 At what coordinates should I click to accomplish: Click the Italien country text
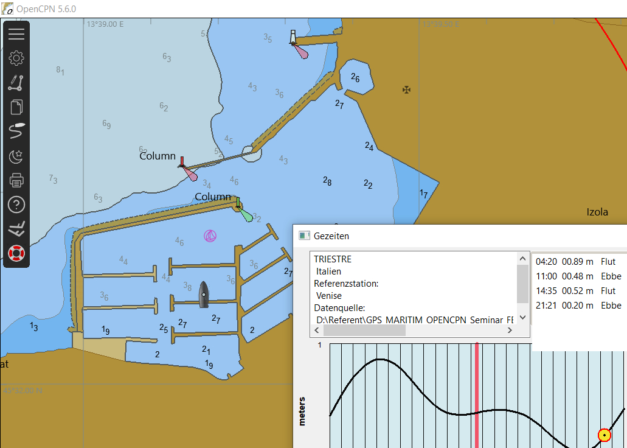click(328, 271)
